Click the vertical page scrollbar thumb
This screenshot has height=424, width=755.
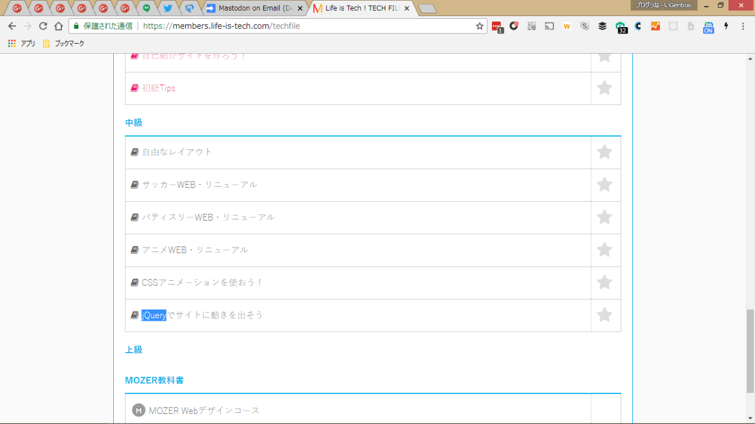[750, 351]
